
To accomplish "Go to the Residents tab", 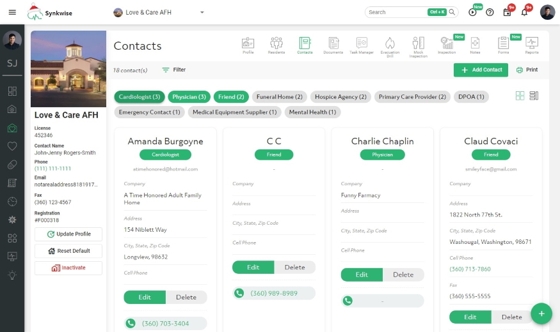I will [x=276, y=46].
